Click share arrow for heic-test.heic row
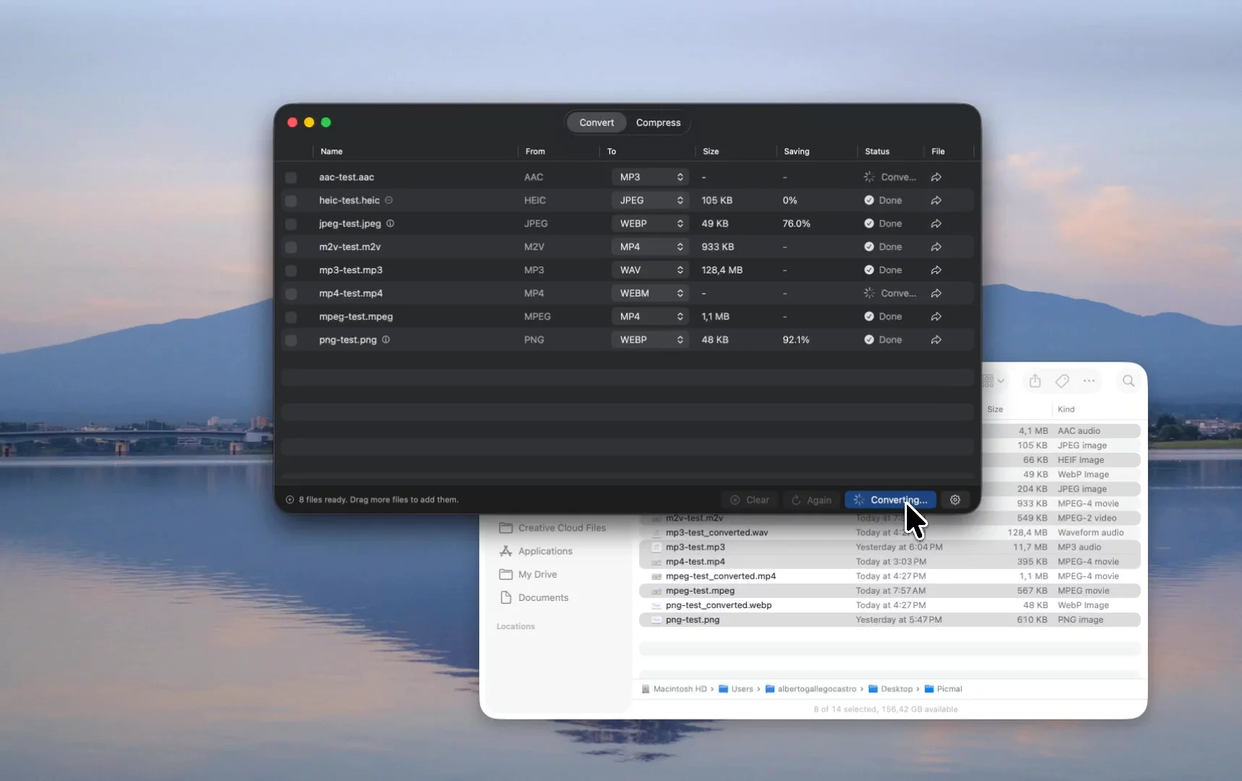This screenshot has height=781, width=1242. (x=936, y=200)
